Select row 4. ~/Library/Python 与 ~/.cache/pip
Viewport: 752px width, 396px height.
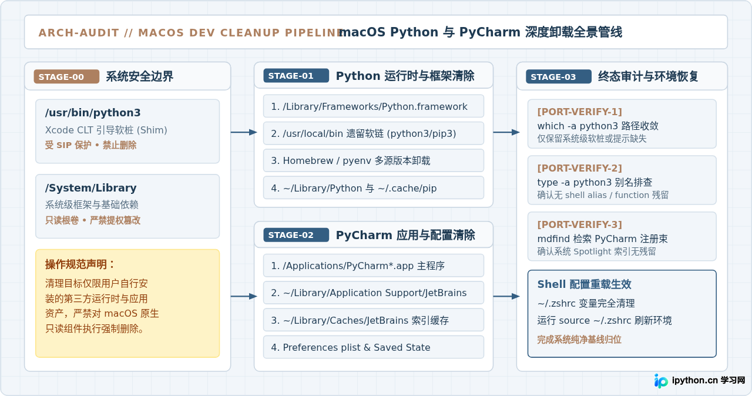pos(374,188)
